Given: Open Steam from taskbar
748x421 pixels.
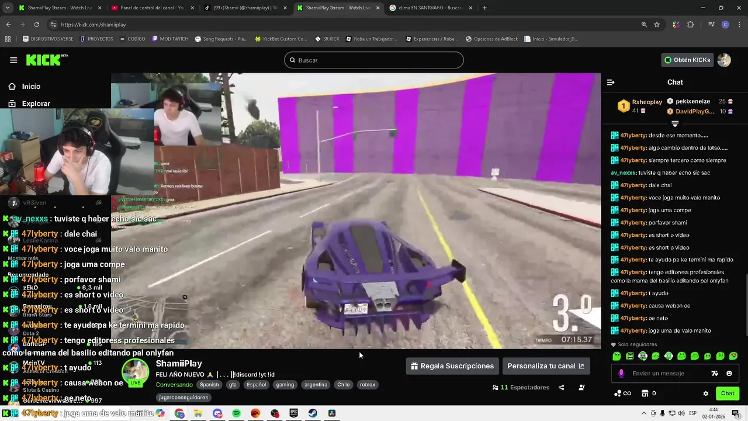Looking at the screenshot, I should (x=313, y=413).
